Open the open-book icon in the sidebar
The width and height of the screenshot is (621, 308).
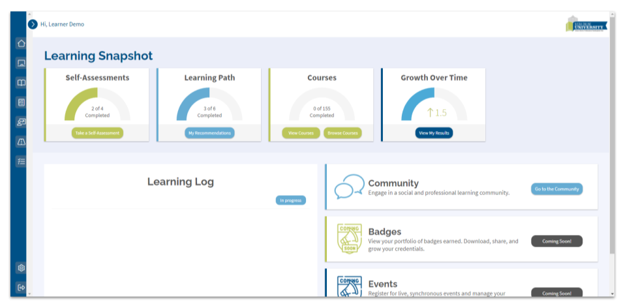(22, 83)
